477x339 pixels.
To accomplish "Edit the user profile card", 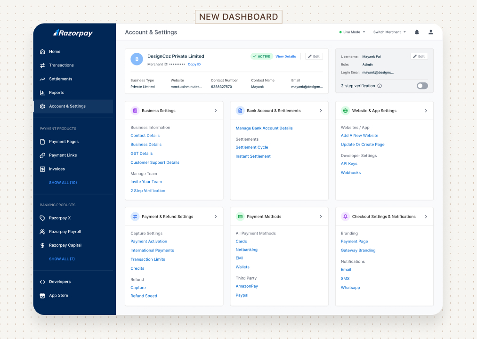I will (419, 56).
